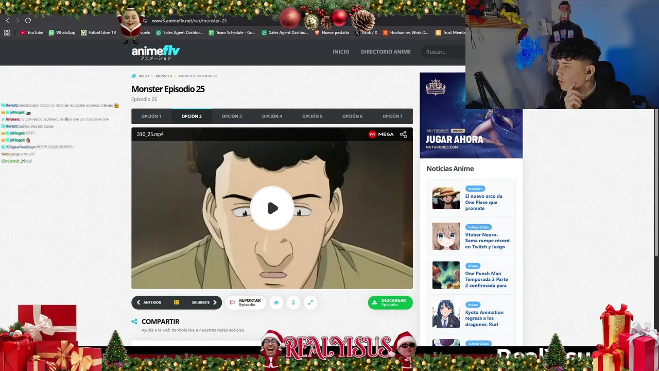
Task: Open the INICIO menu item
Action: 341,52
